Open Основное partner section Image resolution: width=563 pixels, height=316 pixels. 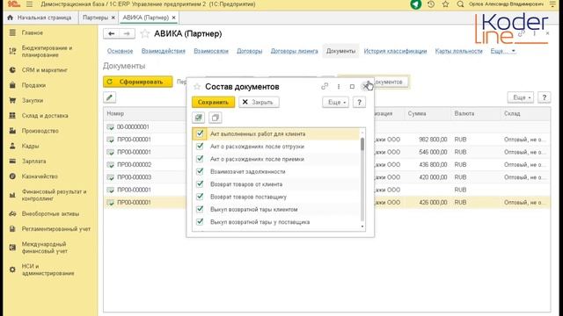120,51
